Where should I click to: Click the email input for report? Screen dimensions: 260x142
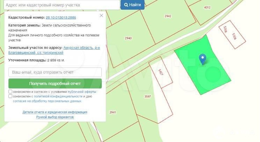pyautogui.click(x=55, y=72)
